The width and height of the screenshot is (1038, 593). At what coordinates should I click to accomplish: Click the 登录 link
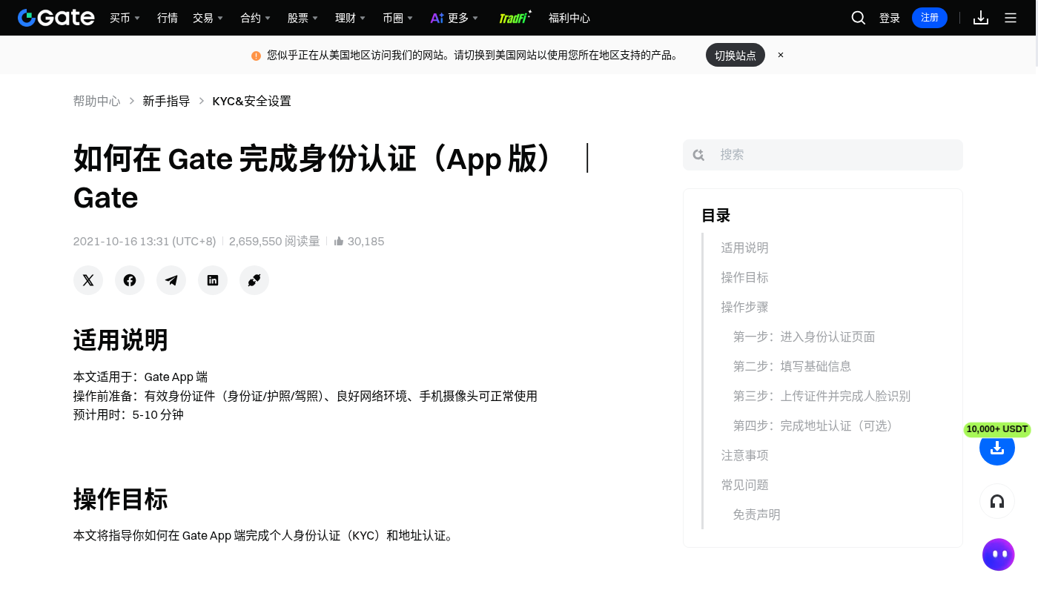click(x=890, y=18)
